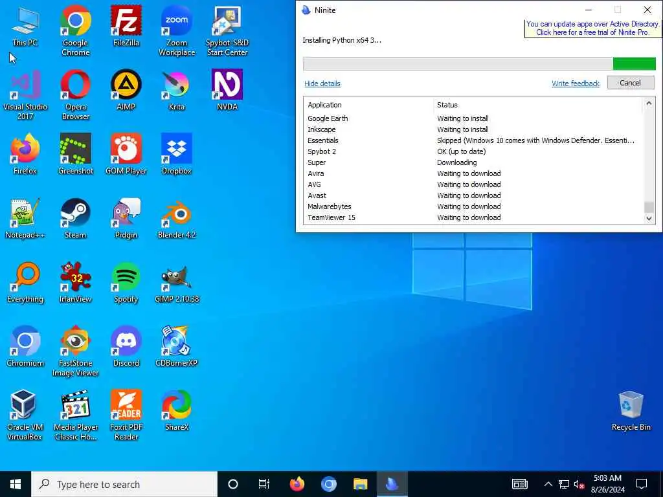The width and height of the screenshot is (663, 497).
Task: Select the Google Earth row
Action: click(x=473, y=118)
